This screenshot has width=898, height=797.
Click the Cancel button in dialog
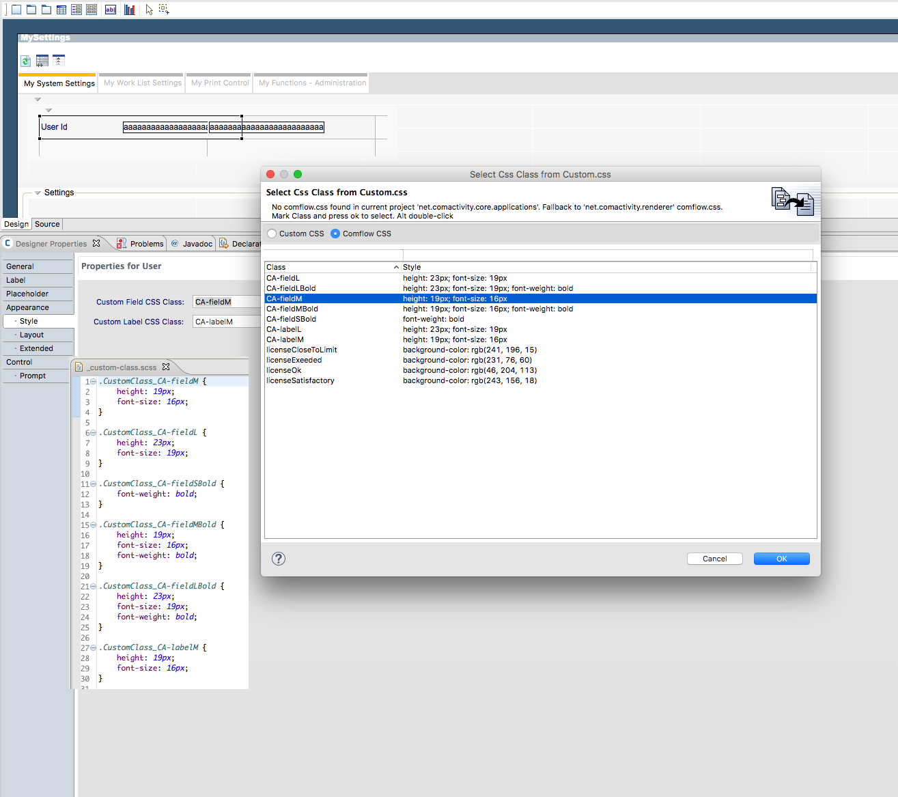(715, 559)
